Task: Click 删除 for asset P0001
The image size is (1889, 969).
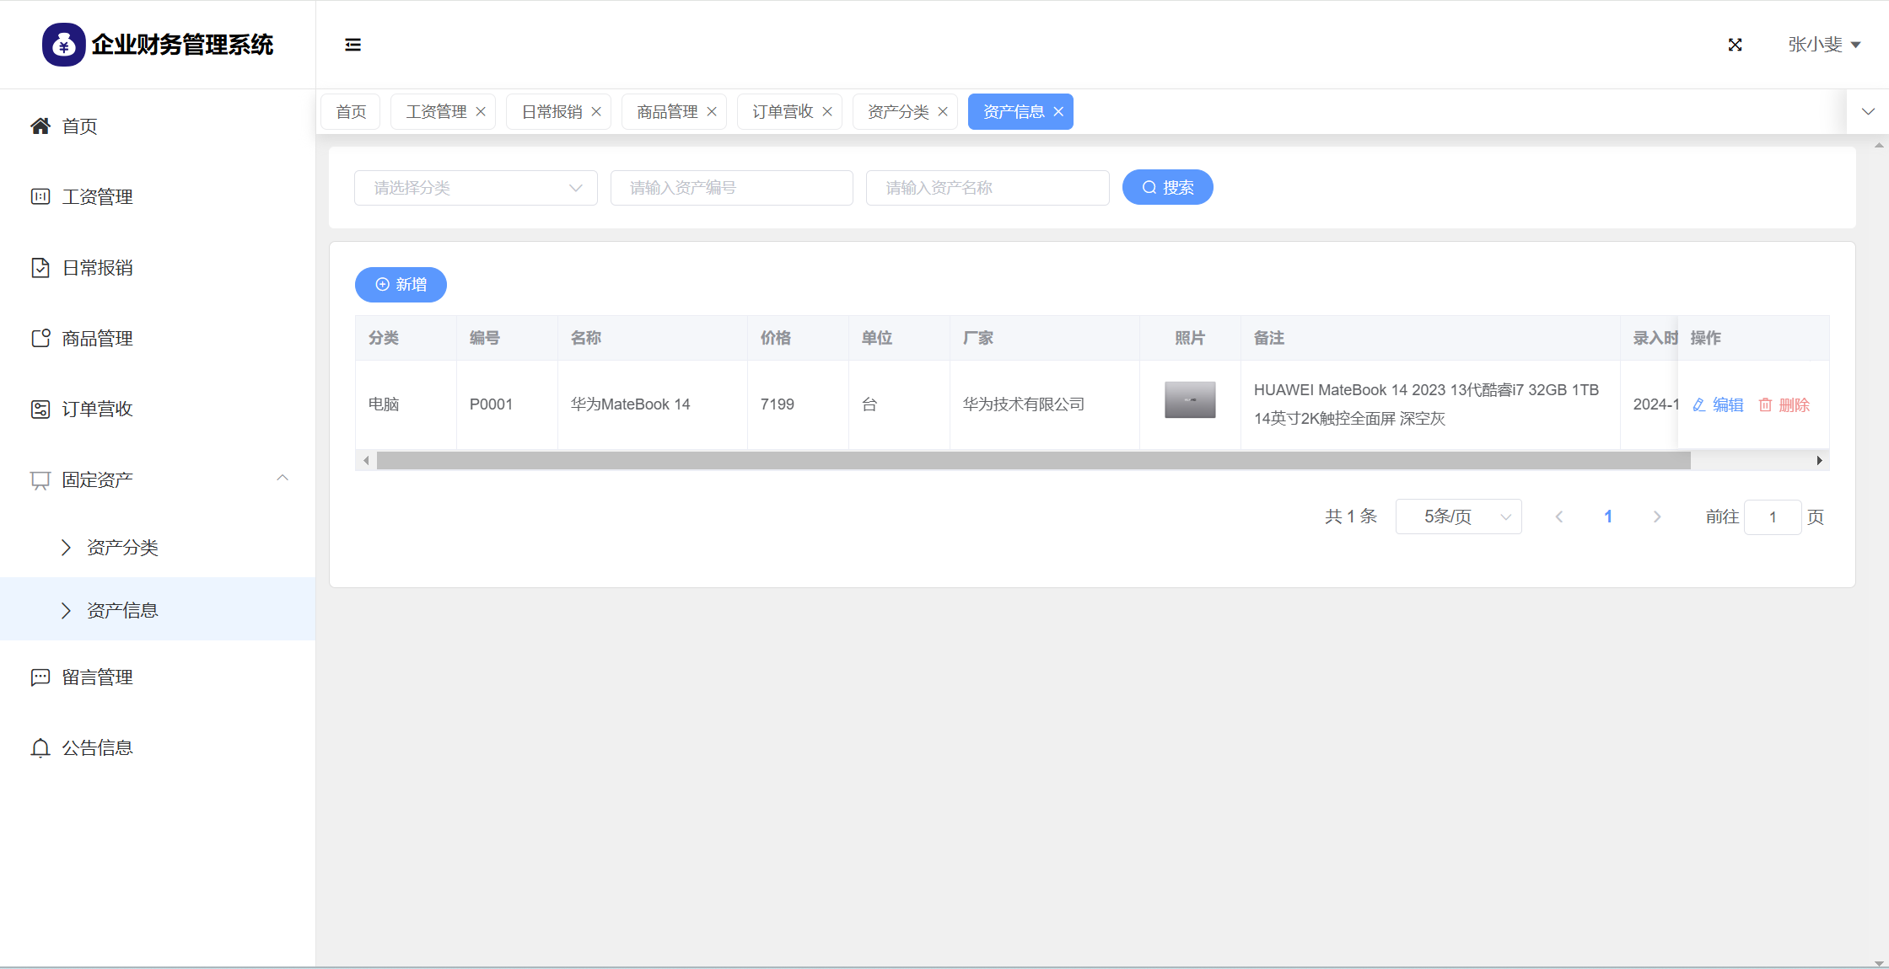Action: [x=1784, y=405]
